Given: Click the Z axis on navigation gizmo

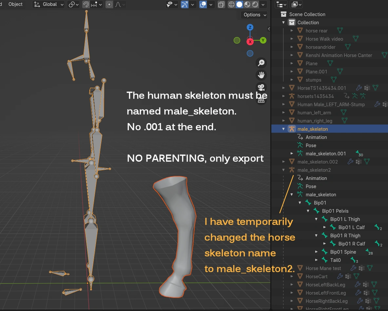Looking at the screenshot, I should (250, 28).
